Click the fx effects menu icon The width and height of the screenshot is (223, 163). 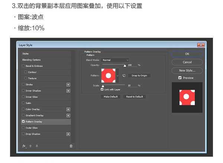click(24, 146)
